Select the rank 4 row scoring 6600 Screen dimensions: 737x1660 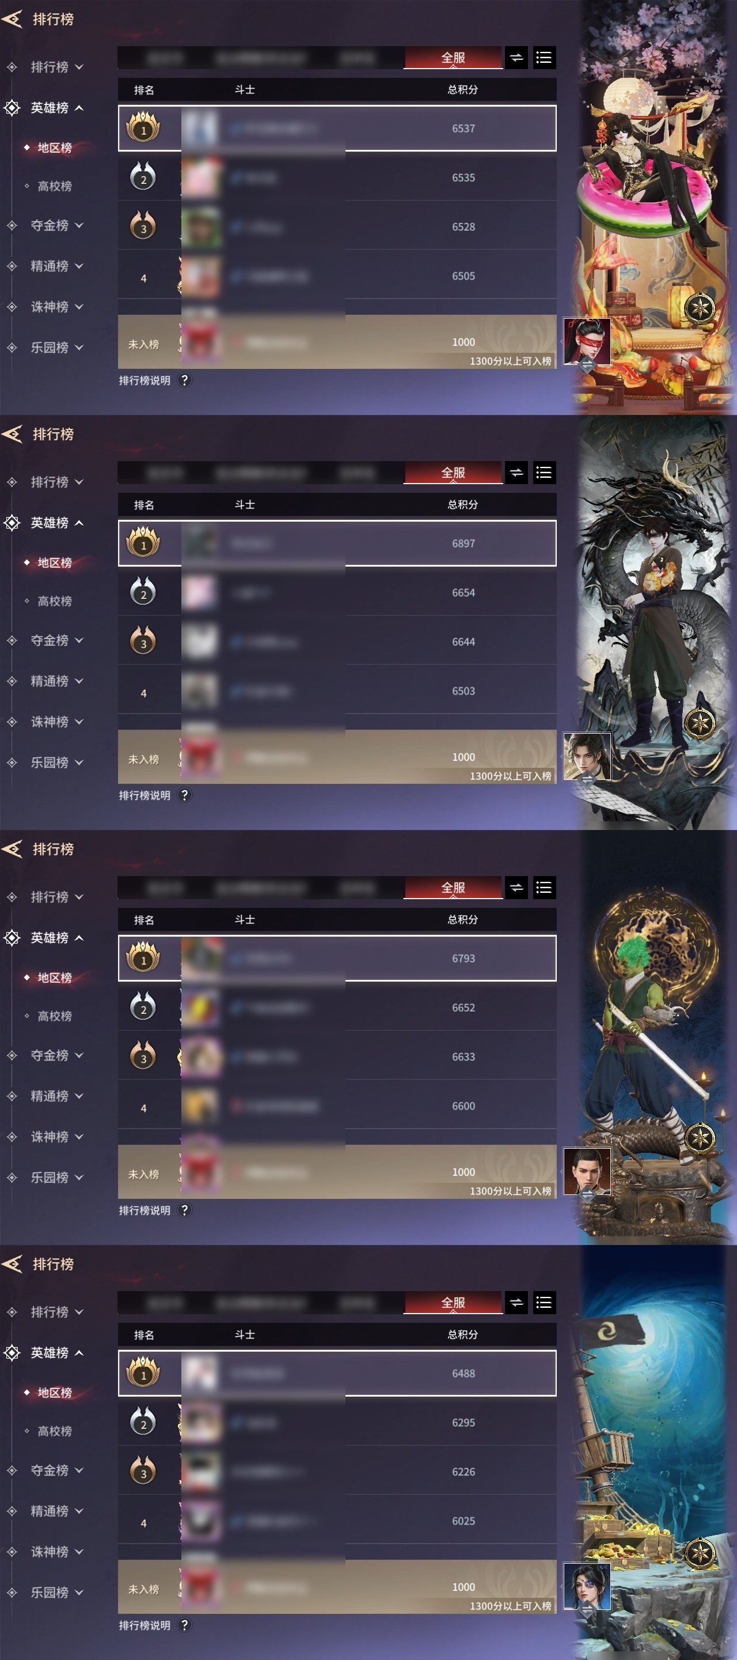point(337,1106)
